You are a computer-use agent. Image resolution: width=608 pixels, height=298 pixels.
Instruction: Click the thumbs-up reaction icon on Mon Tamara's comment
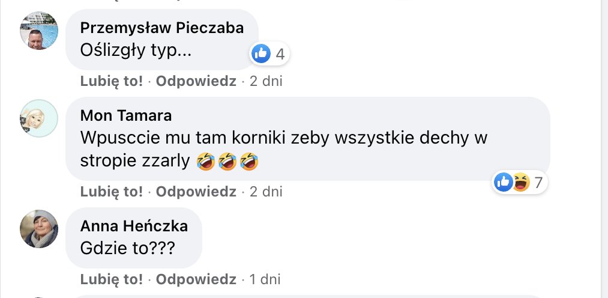click(504, 181)
